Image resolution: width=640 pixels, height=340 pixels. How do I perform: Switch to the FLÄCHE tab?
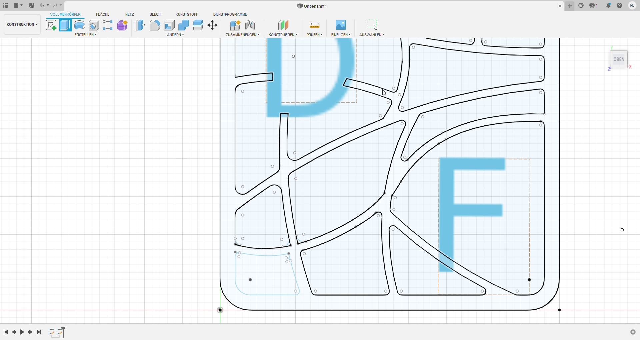tap(102, 14)
